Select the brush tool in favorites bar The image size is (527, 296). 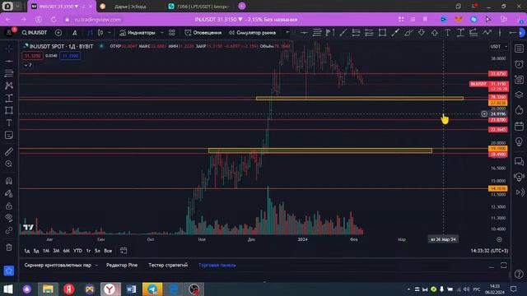408,33
